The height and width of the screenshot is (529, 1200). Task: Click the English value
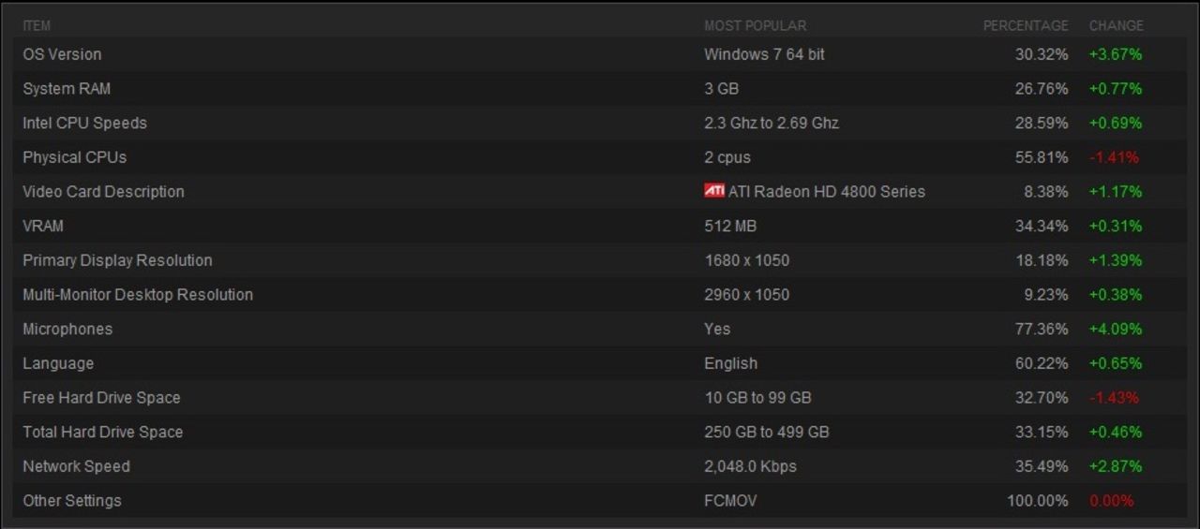tap(730, 363)
